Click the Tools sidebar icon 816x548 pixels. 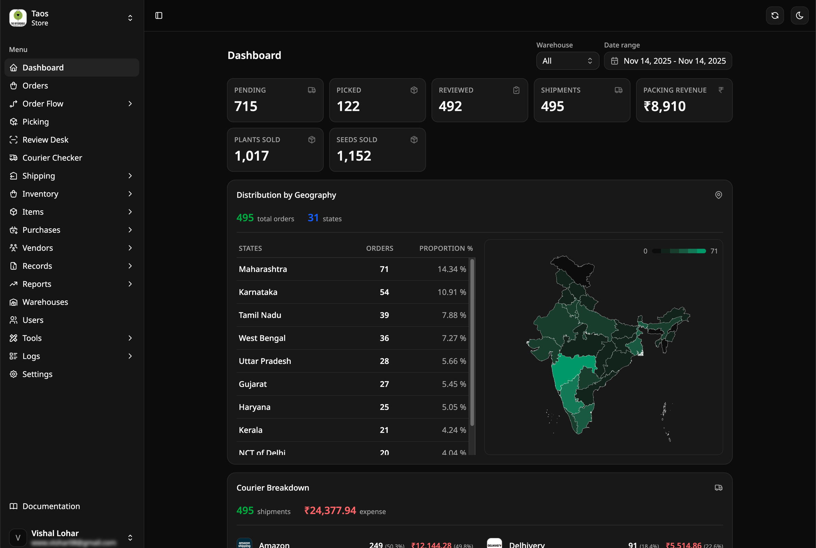[x=14, y=338]
